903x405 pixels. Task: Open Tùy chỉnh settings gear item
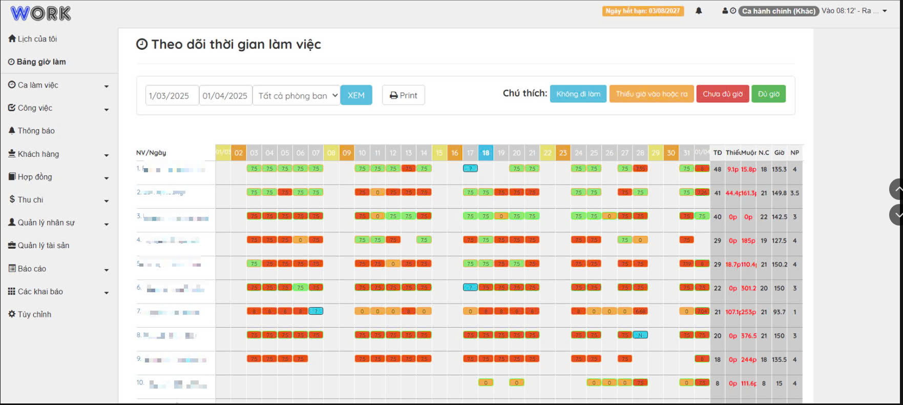(x=30, y=314)
